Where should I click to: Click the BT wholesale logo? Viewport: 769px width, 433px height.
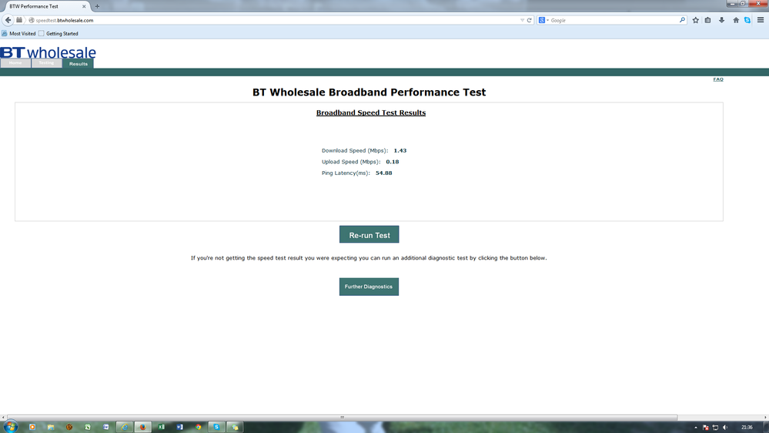48,52
